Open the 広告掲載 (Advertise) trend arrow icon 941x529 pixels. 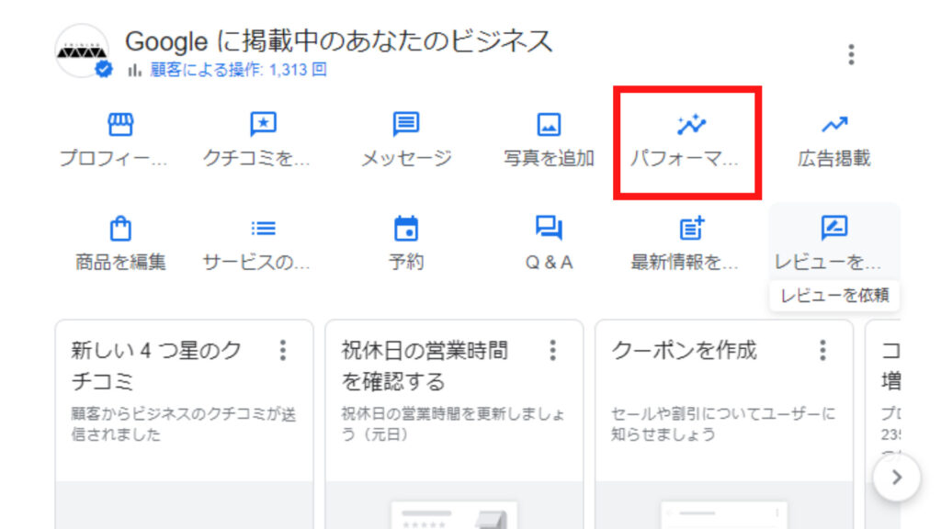pos(834,124)
